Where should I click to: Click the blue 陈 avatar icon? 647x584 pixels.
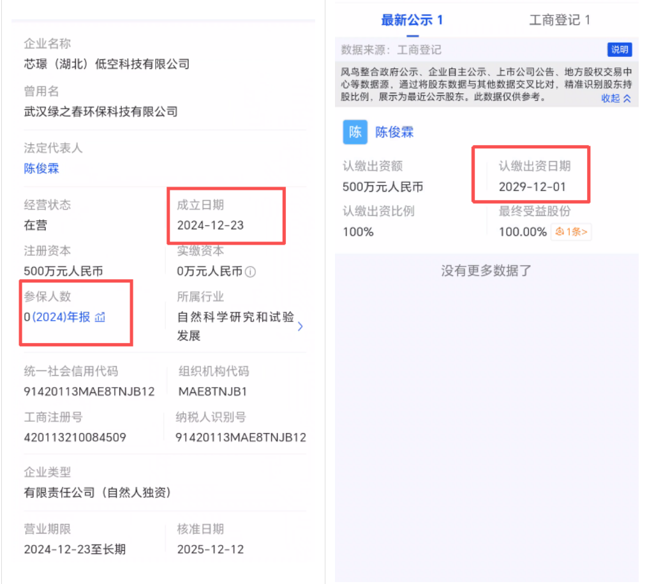tap(355, 132)
